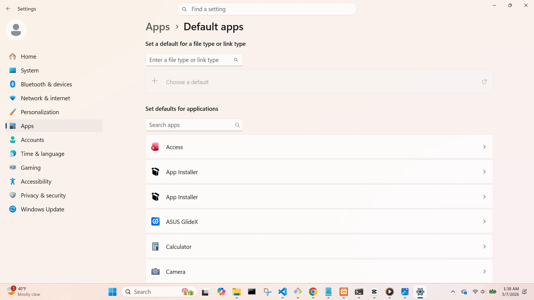534x300 pixels.
Task: Open File Explorer from the taskbar
Action: pos(237,292)
